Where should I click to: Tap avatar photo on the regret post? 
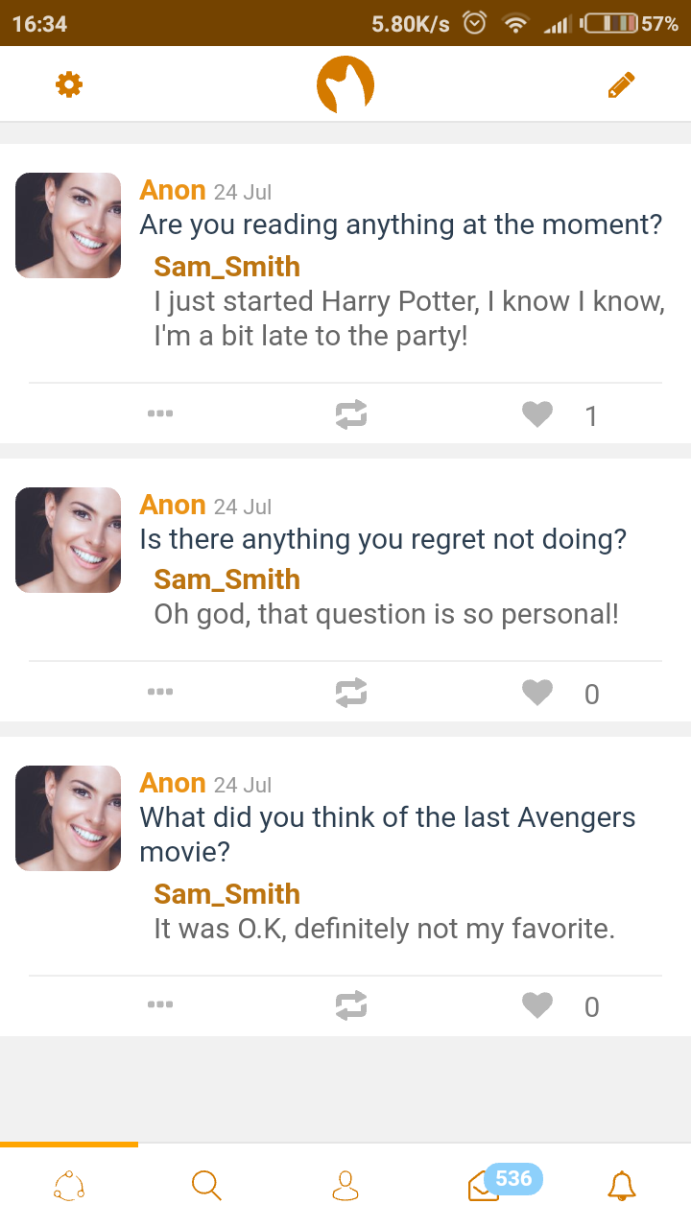tap(68, 540)
